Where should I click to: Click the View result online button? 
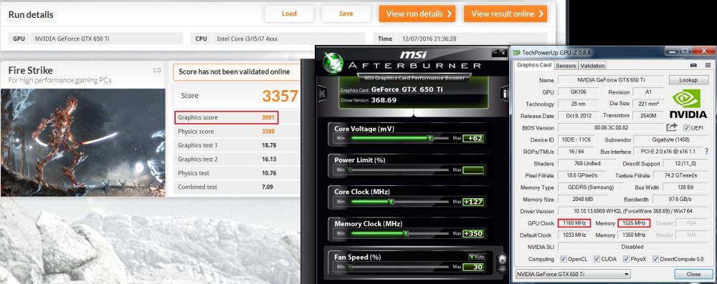pyautogui.click(x=505, y=14)
